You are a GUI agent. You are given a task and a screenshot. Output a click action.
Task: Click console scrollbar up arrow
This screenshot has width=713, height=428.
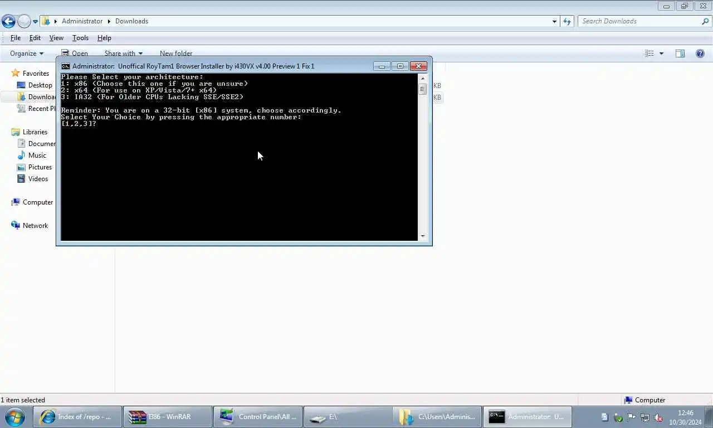pyautogui.click(x=422, y=78)
